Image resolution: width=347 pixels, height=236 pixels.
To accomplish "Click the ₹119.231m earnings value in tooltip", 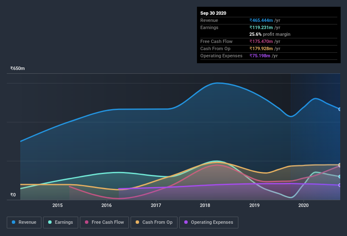I will pyautogui.click(x=261, y=27).
